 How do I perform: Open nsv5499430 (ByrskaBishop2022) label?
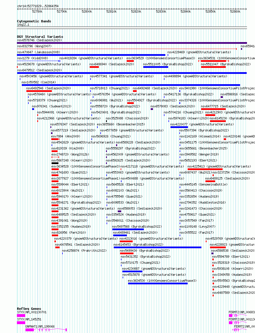tap(145, 251)
